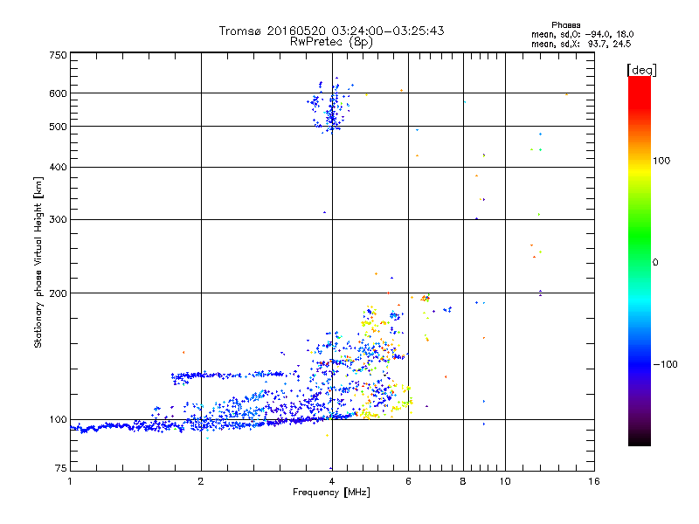The width and height of the screenshot is (699, 524).
Task: Click the x-axis '4' tick label
Action: point(332,481)
